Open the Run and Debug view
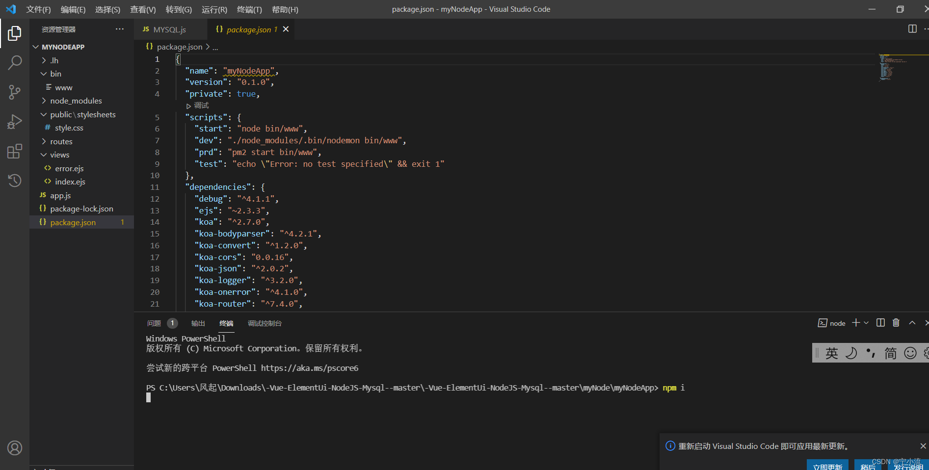 pyautogui.click(x=15, y=122)
